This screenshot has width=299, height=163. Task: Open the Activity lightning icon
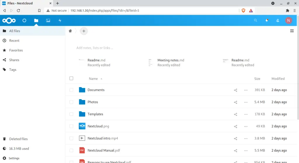point(60,20)
